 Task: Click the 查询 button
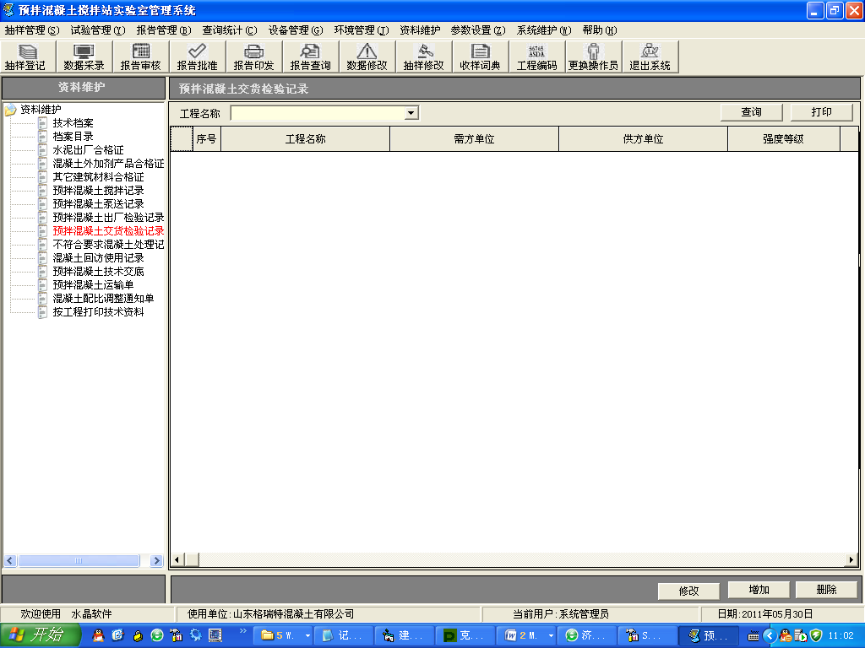tap(751, 112)
